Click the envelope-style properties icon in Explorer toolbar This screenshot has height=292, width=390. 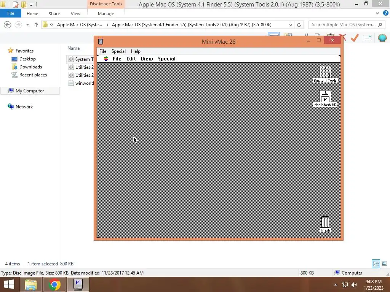(x=367, y=38)
